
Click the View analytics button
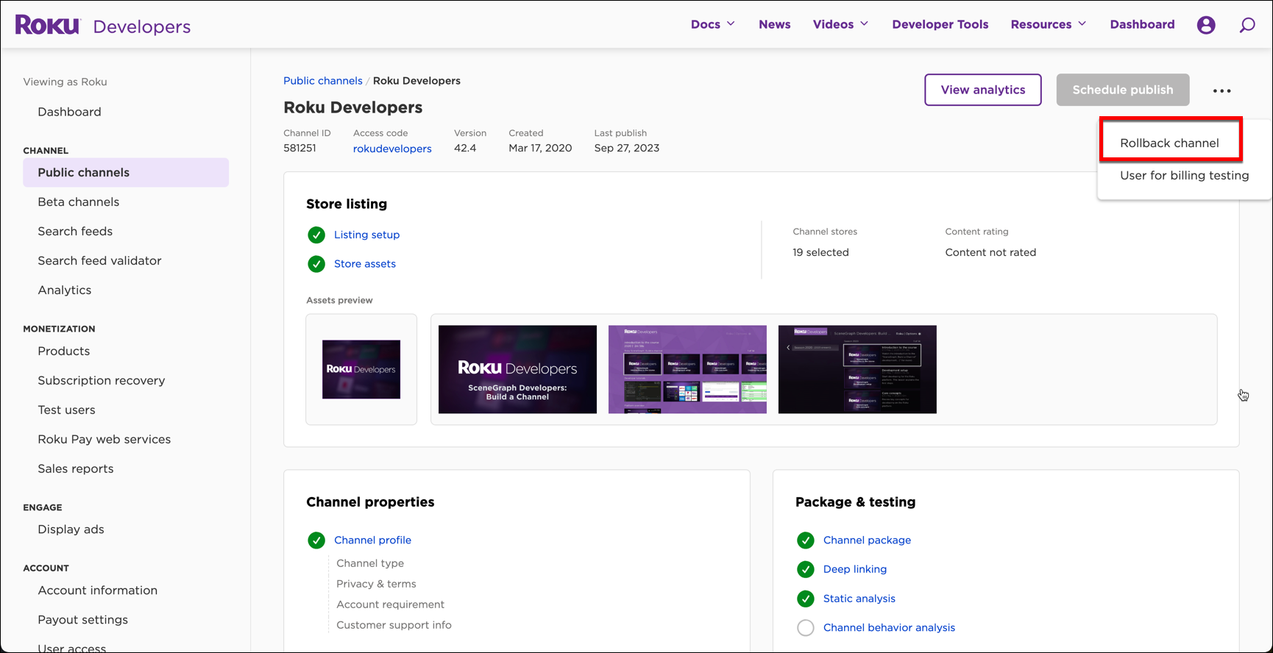click(982, 90)
